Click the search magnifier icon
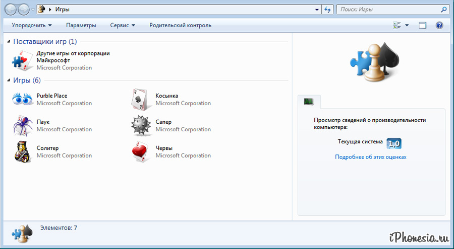 (443, 10)
